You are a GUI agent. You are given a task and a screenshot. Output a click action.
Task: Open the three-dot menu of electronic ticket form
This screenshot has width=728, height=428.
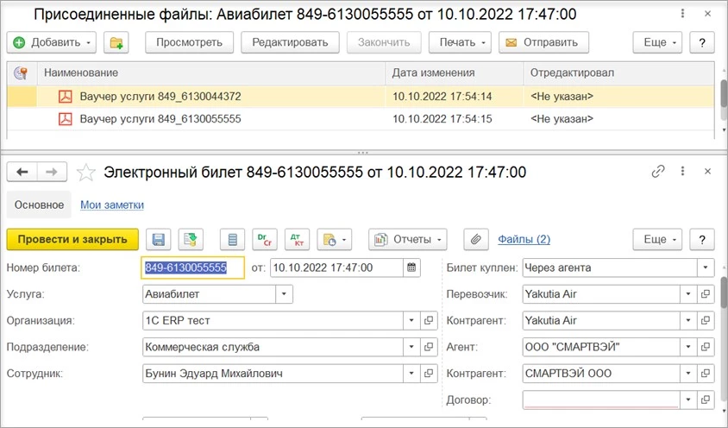(x=682, y=172)
